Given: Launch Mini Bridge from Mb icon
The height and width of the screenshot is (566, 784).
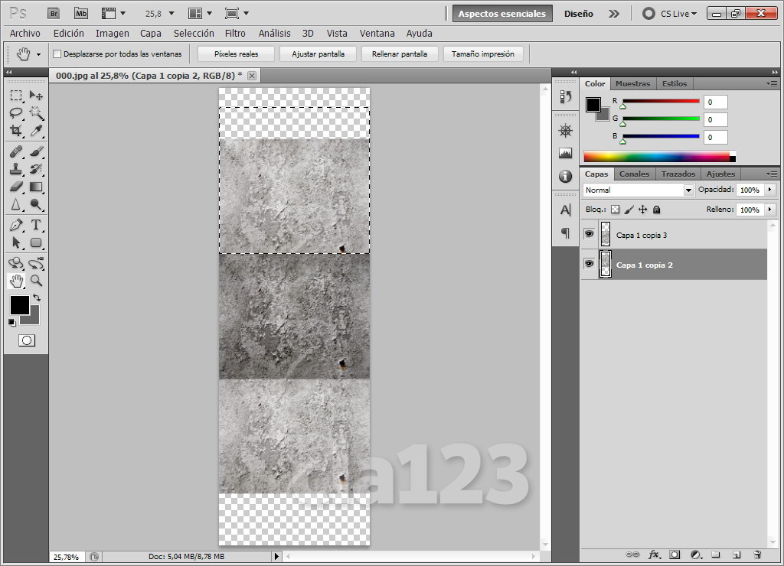Looking at the screenshot, I should pos(80,14).
